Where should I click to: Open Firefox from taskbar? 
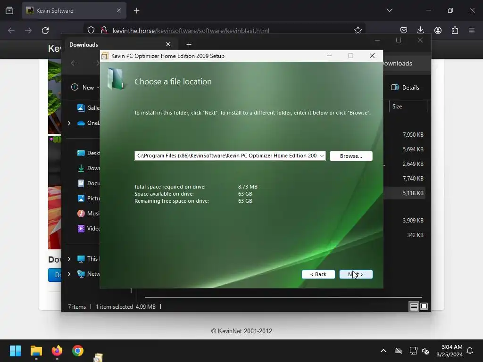coord(57,351)
